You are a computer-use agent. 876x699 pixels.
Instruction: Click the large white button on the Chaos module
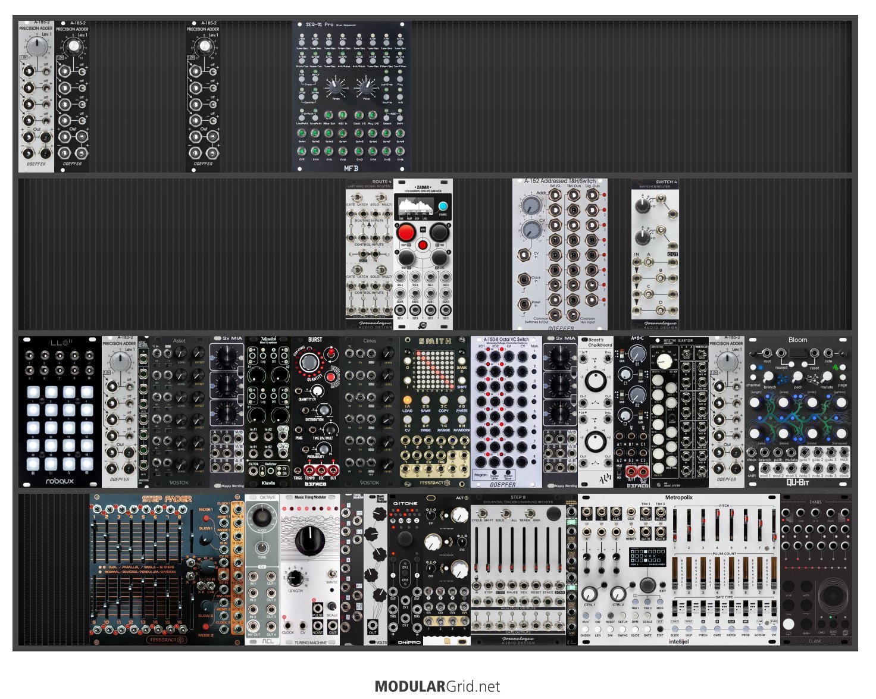point(789,624)
